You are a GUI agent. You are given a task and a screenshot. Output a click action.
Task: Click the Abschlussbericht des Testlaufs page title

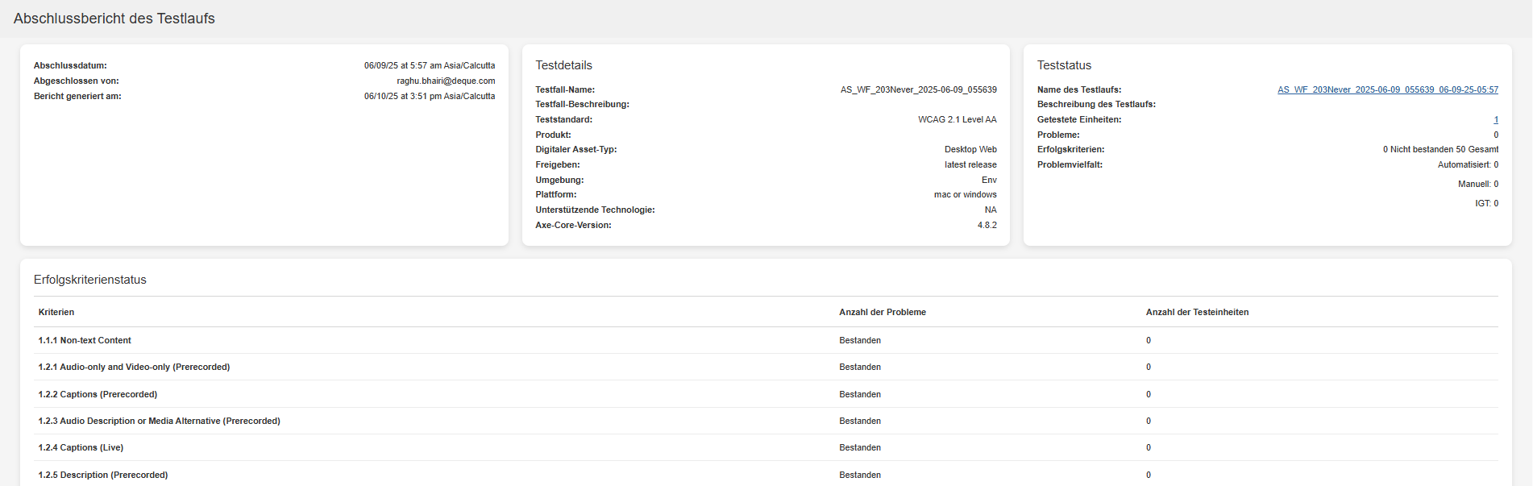[114, 19]
